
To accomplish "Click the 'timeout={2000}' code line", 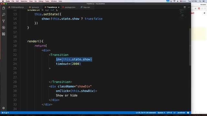I will click(x=68, y=64).
